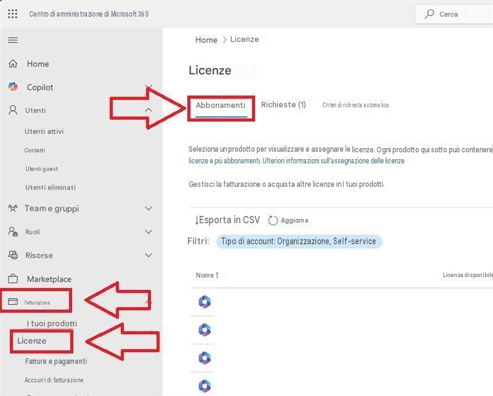The height and width of the screenshot is (396, 493).
Task: Click the Risorse printer icon
Action: click(13, 255)
